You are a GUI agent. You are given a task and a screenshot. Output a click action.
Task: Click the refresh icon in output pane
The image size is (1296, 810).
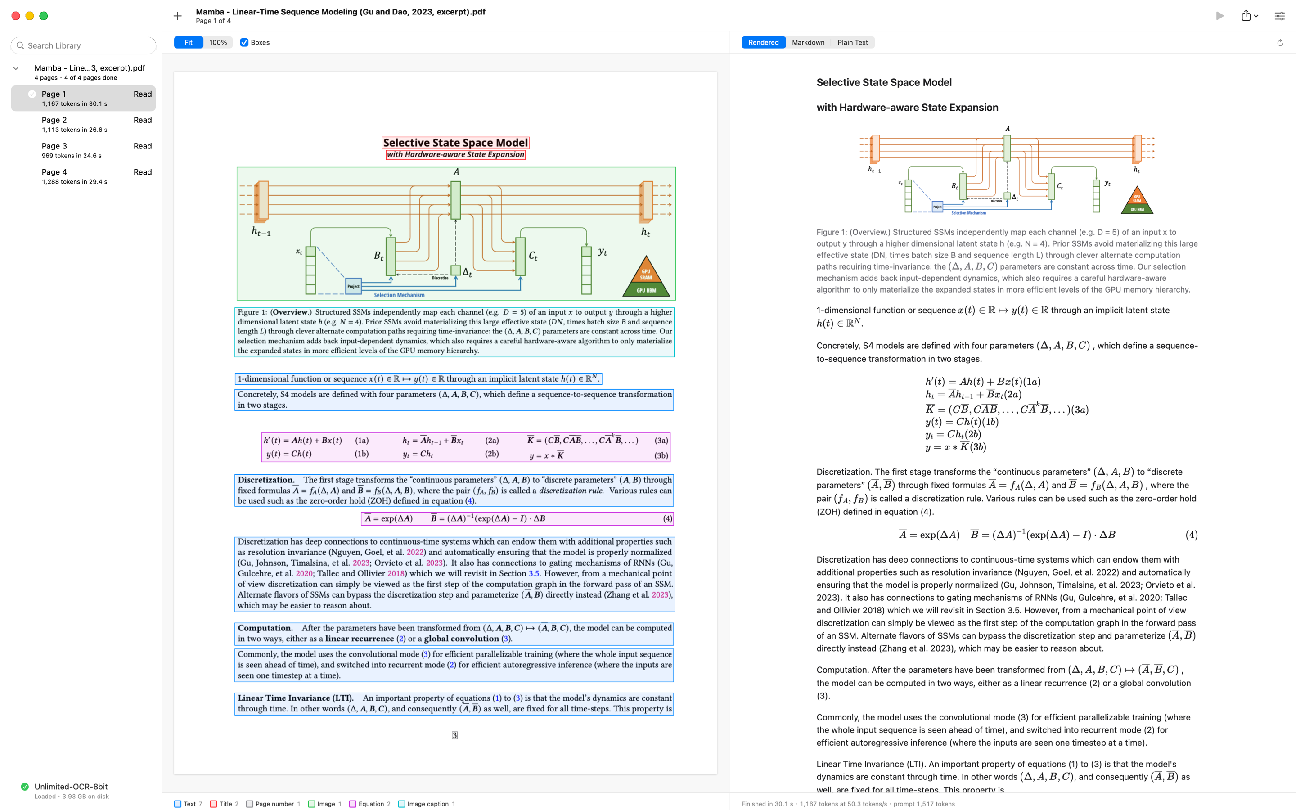point(1280,43)
